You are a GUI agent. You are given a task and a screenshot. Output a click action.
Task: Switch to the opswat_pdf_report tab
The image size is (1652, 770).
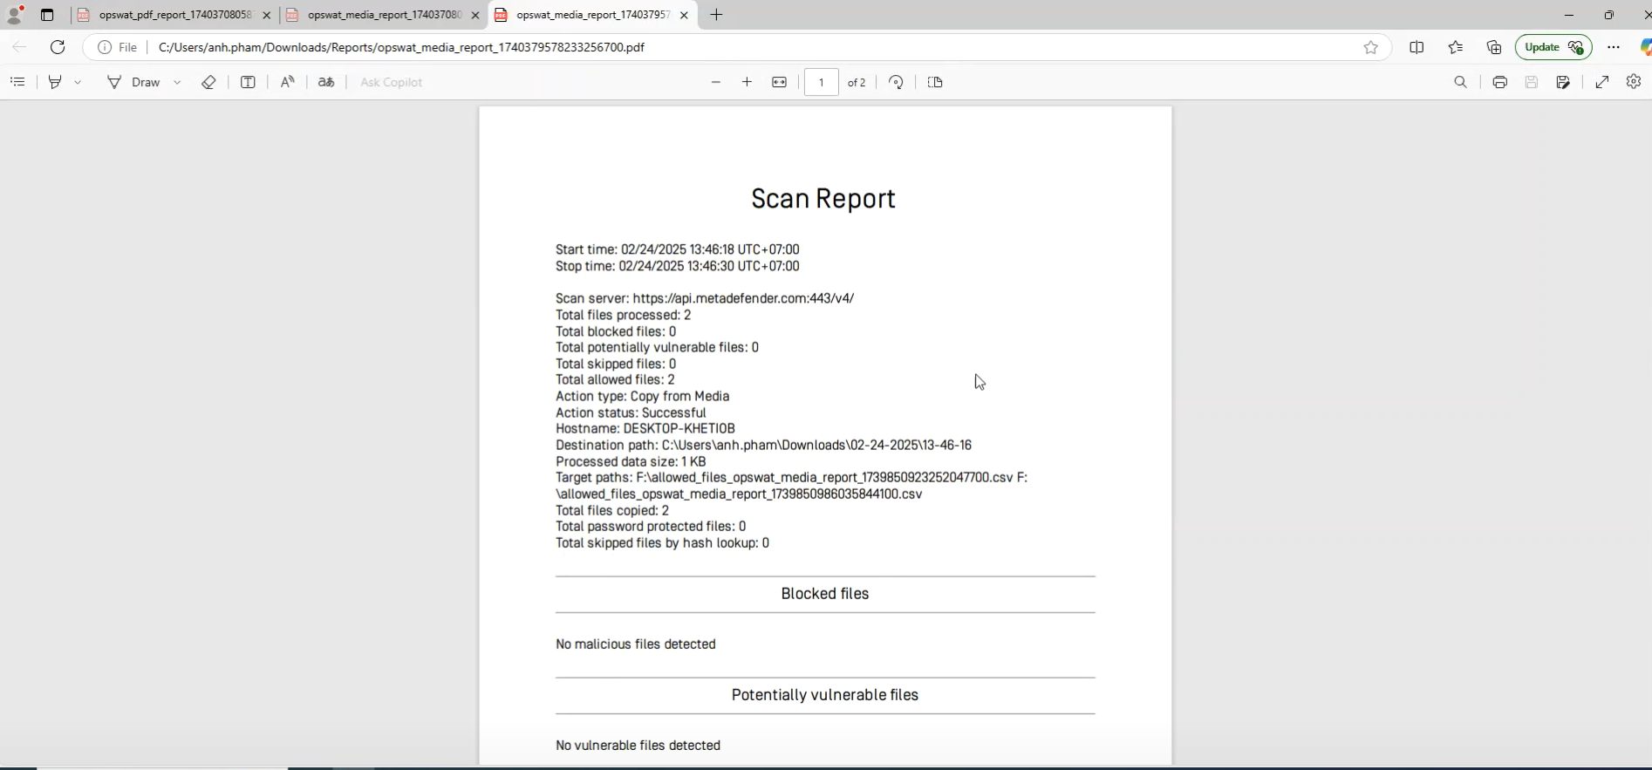[174, 15]
